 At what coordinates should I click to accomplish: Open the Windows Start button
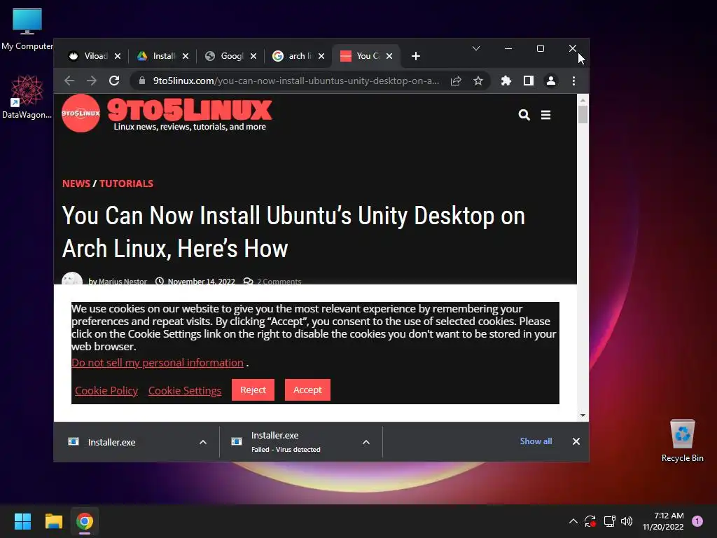22,521
